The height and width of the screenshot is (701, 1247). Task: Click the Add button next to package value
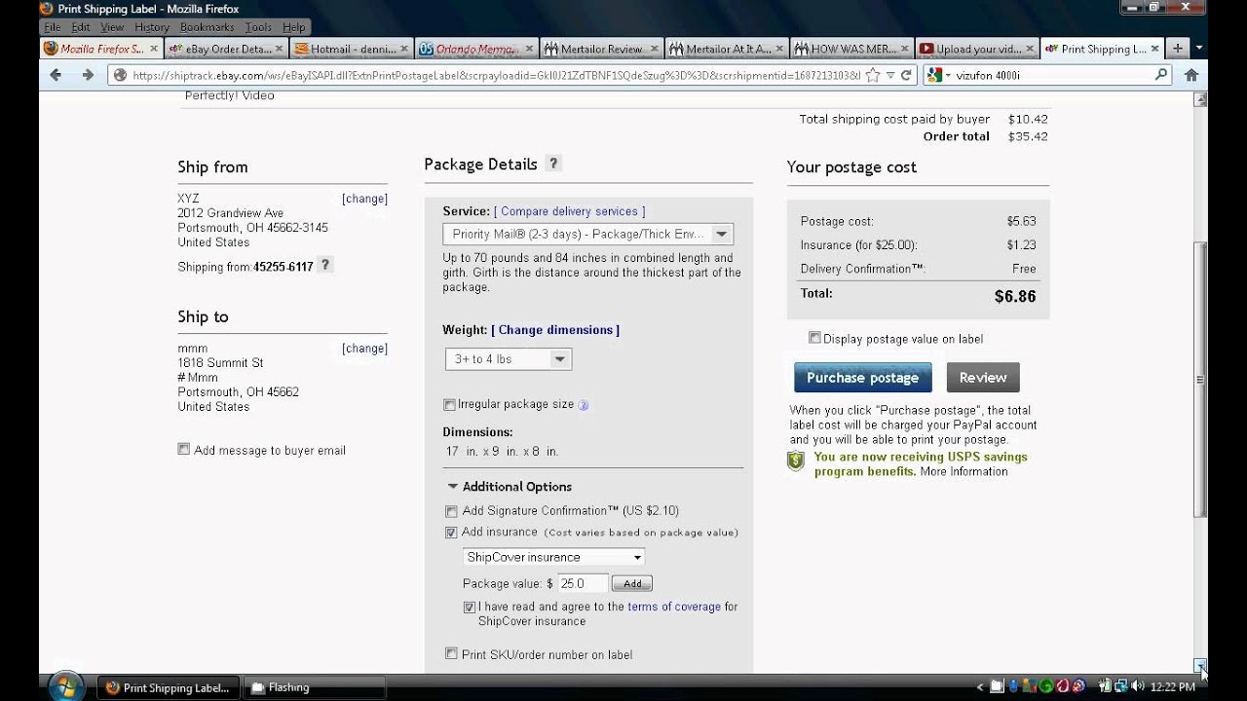632,583
